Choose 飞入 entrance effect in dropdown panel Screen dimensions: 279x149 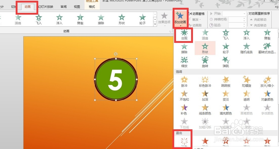pos(226,34)
